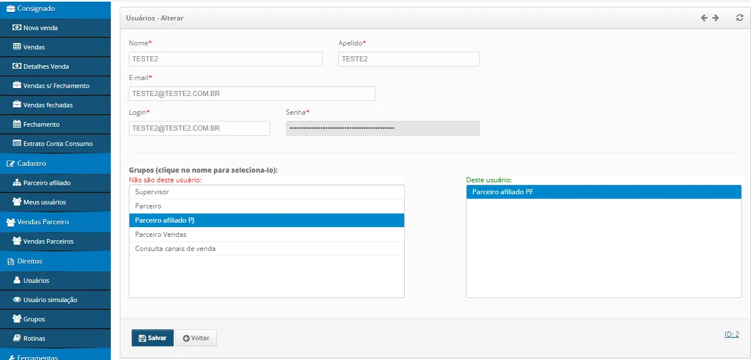Viewport: 751px width, 360px height.
Task: Click the back arrow in panel header
Action: point(704,18)
